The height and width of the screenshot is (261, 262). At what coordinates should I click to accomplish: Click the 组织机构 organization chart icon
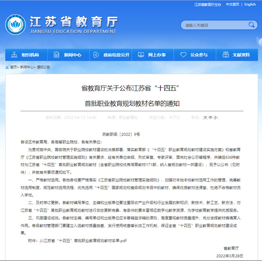point(14,55)
